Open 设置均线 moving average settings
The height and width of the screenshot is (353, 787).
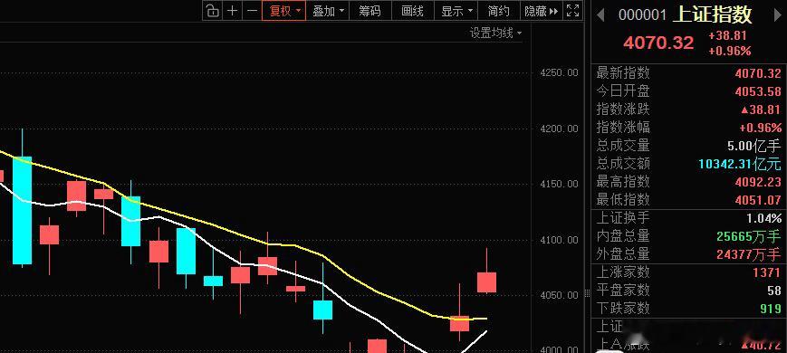pos(495,33)
